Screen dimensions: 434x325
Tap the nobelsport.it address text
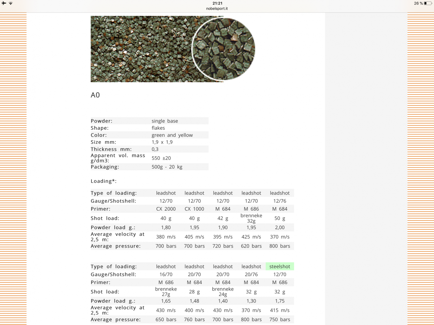[217, 9]
